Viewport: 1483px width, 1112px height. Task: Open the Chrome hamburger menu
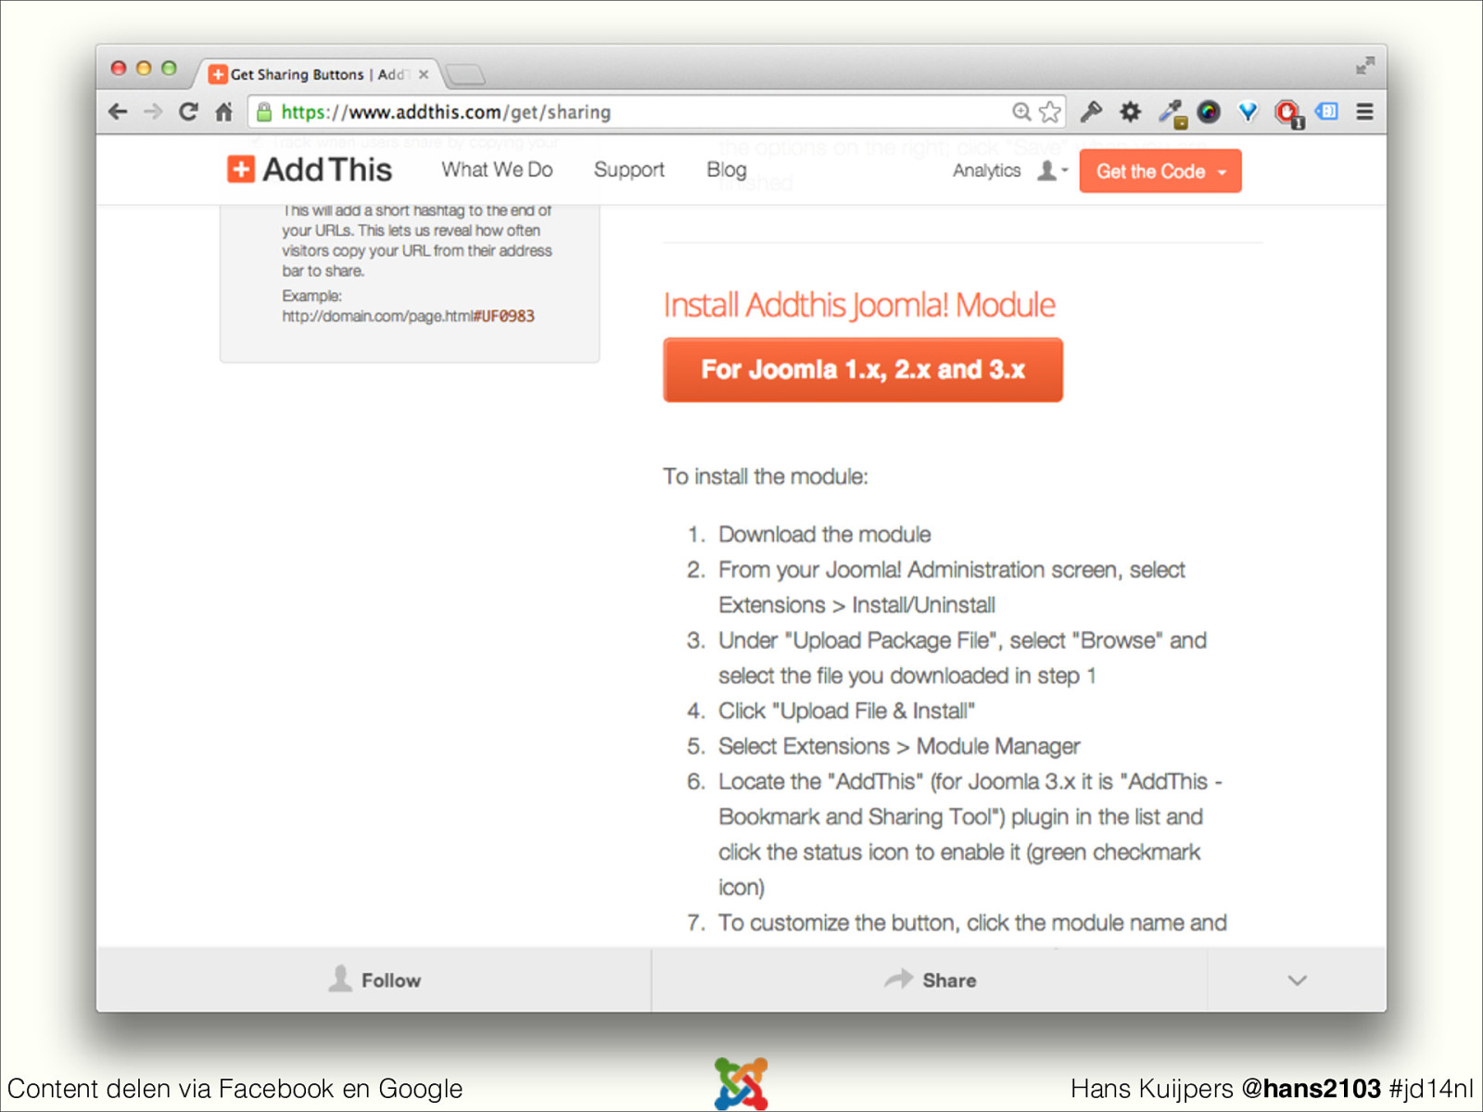point(1364,112)
